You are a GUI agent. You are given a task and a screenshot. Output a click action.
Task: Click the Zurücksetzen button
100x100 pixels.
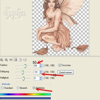click(65, 72)
